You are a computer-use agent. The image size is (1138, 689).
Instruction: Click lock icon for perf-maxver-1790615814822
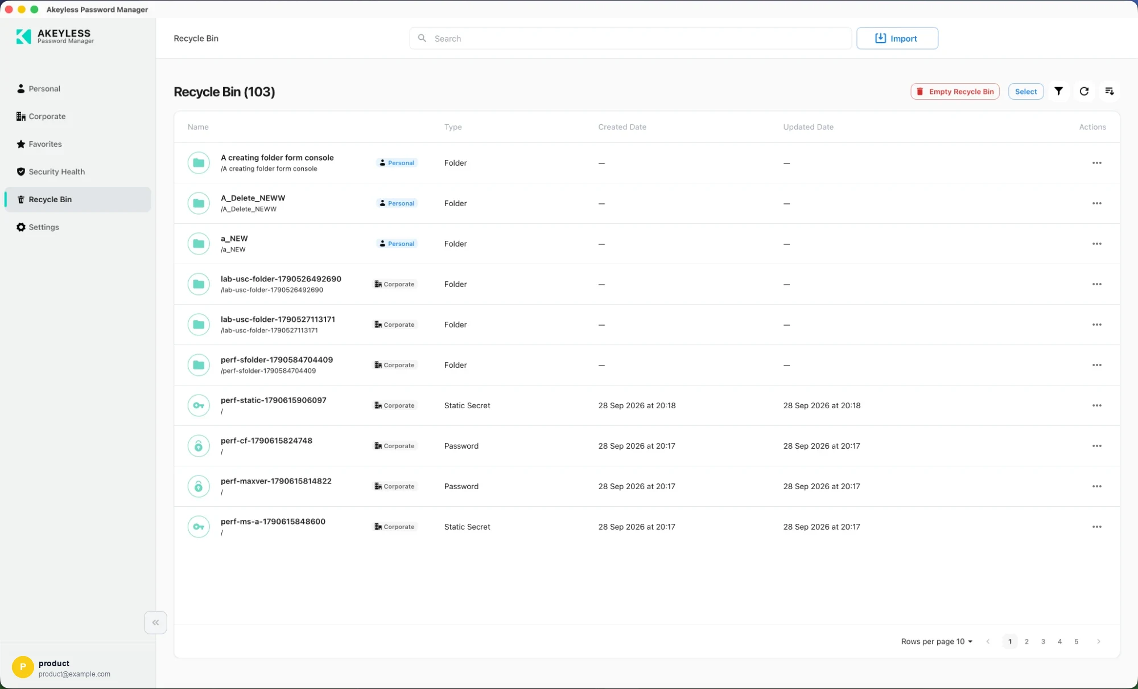point(199,486)
